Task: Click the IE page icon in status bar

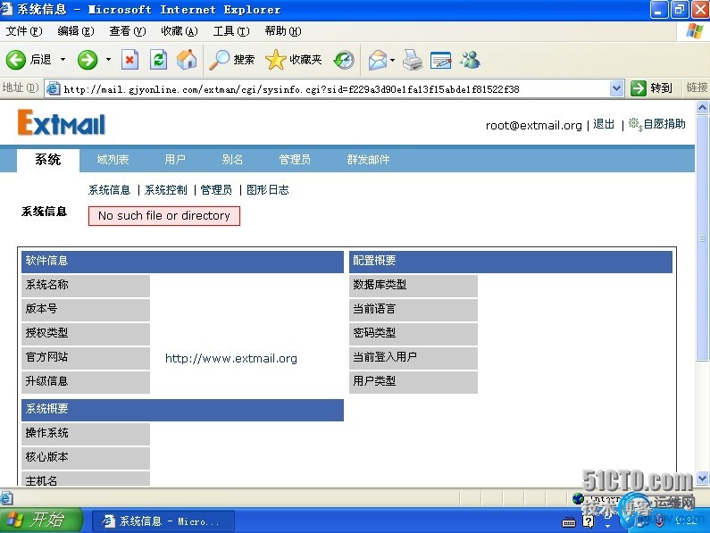Action: [x=6, y=498]
